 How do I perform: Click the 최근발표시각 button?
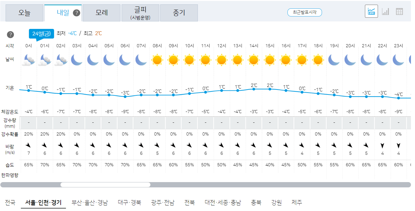(305, 13)
